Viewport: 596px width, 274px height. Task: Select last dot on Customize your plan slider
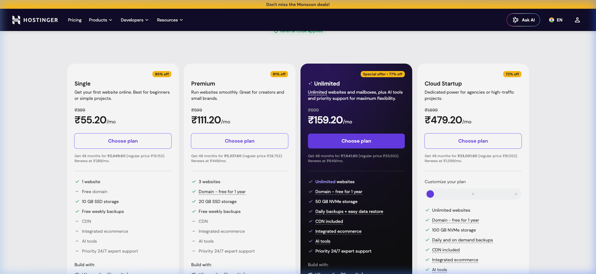(516, 194)
